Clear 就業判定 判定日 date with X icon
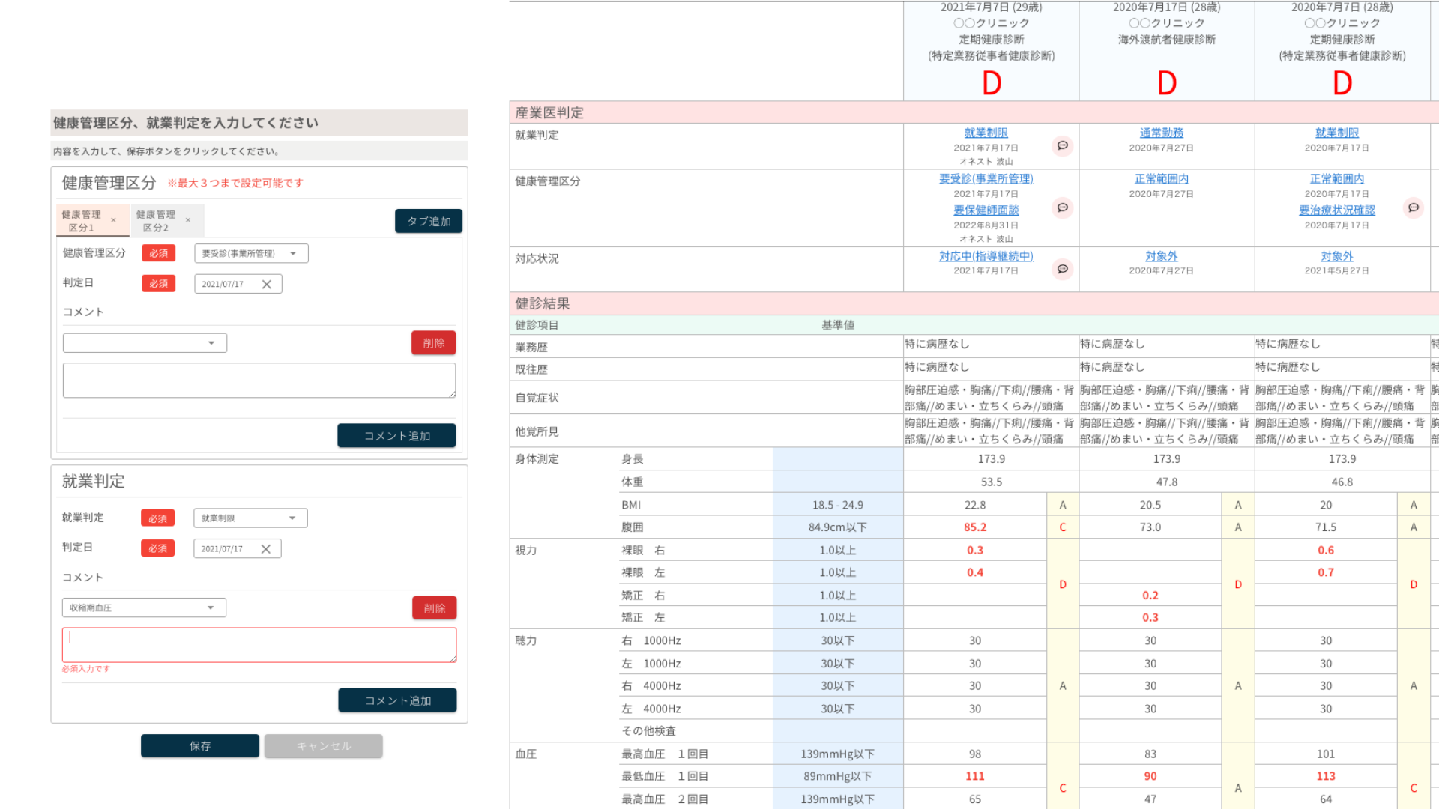The height and width of the screenshot is (809, 1439). (265, 549)
